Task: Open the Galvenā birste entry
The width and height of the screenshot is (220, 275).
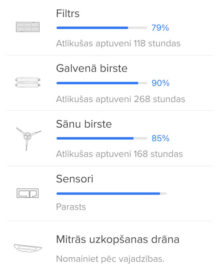Action: [x=92, y=68]
